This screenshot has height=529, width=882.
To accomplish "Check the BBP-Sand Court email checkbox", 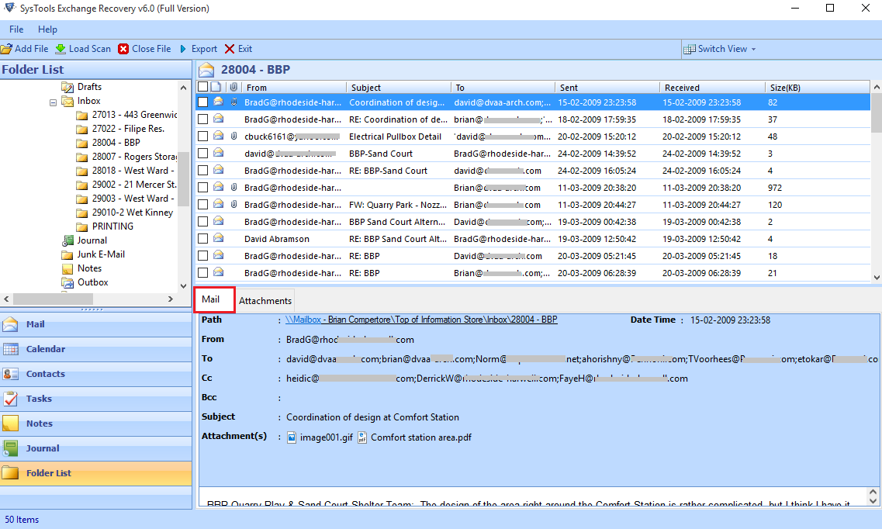I will 203,154.
